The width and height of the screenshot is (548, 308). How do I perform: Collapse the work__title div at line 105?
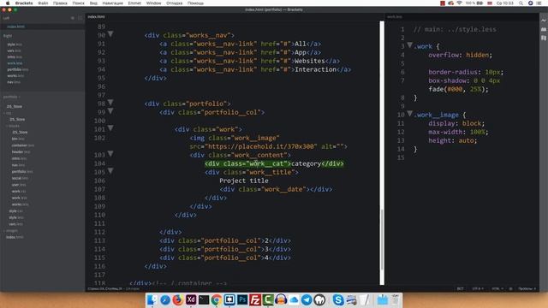coord(110,171)
